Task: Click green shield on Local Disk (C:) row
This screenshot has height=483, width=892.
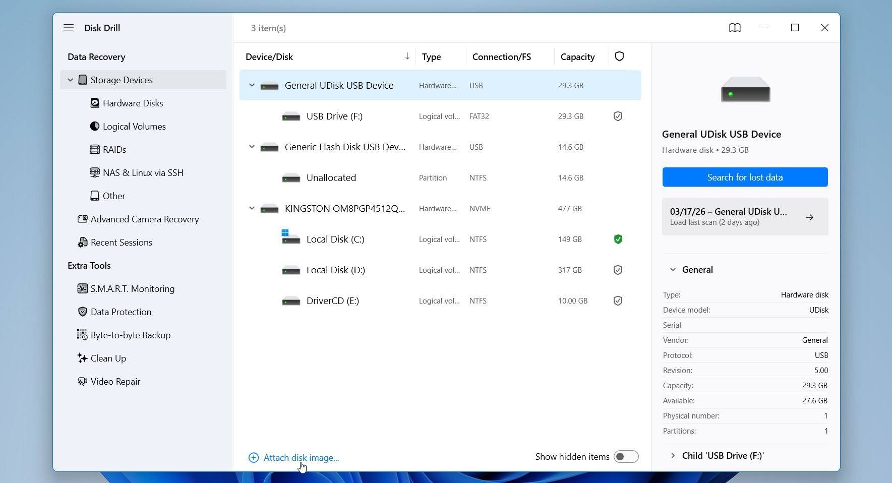Action: (x=618, y=239)
